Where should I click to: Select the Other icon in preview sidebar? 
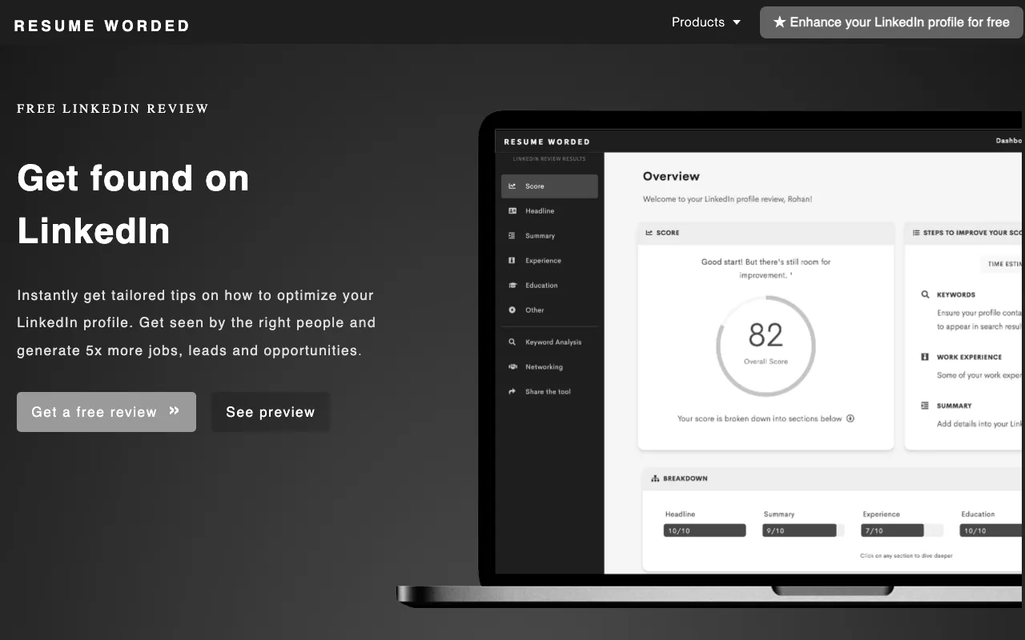512,310
